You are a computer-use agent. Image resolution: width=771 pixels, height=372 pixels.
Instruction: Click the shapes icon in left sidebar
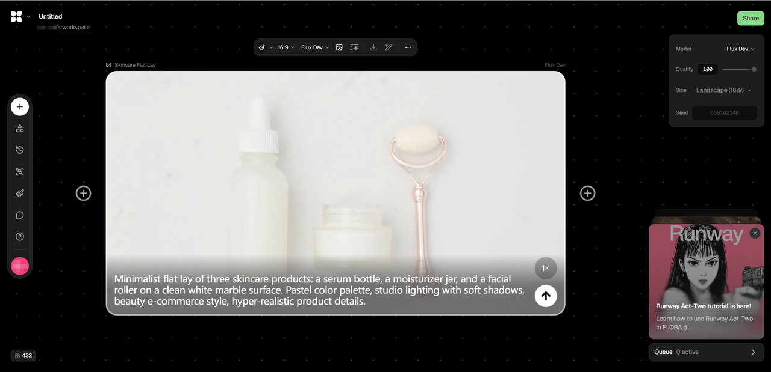tap(20, 129)
